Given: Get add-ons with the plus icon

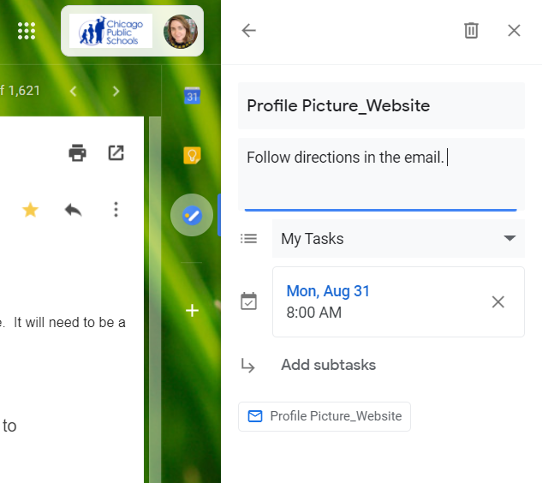Looking at the screenshot, I should 192,311.
